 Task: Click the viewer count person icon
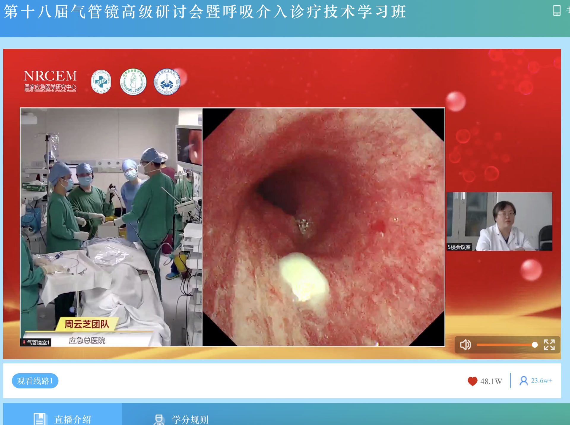pos(524,381)
